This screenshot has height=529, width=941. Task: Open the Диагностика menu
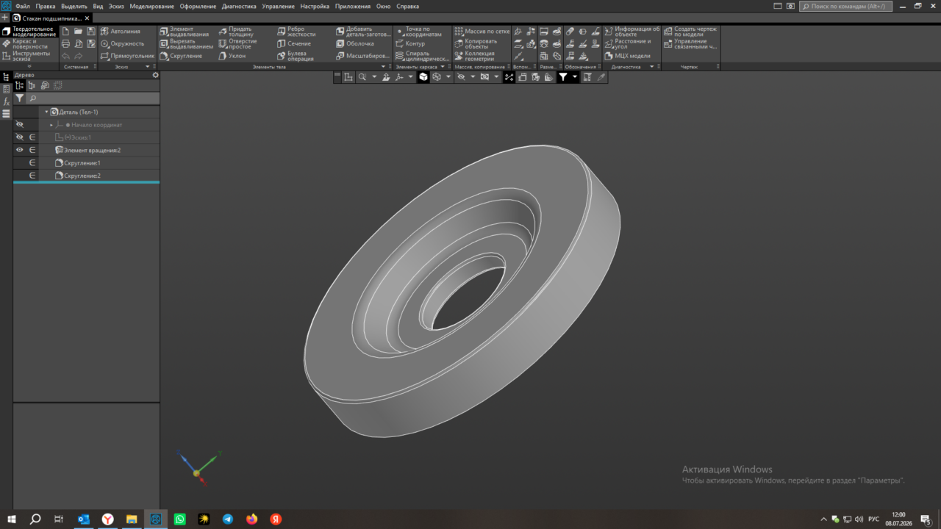(x=239, y=6)
